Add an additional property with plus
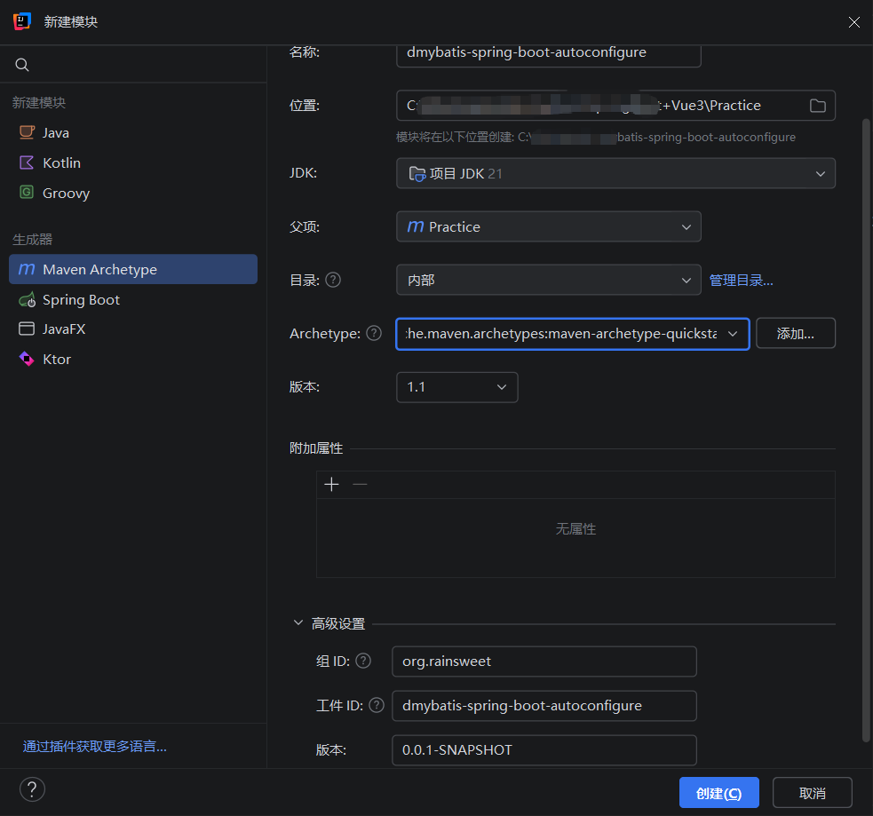 331,484
